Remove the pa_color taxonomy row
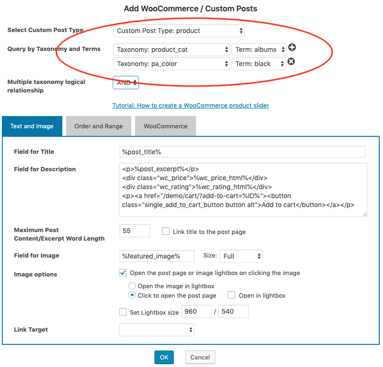The height and width of the screenshot is (367, 383). (291, 61)
